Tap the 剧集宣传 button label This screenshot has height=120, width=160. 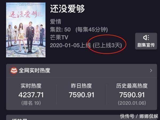coord(146,45)
